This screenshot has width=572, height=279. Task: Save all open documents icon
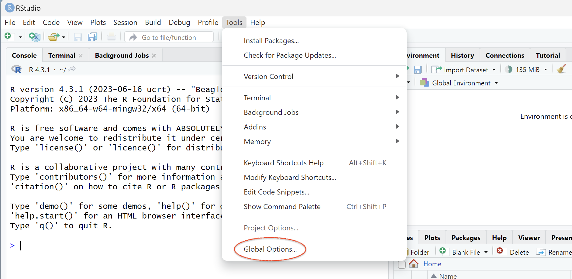click(92, 37)
